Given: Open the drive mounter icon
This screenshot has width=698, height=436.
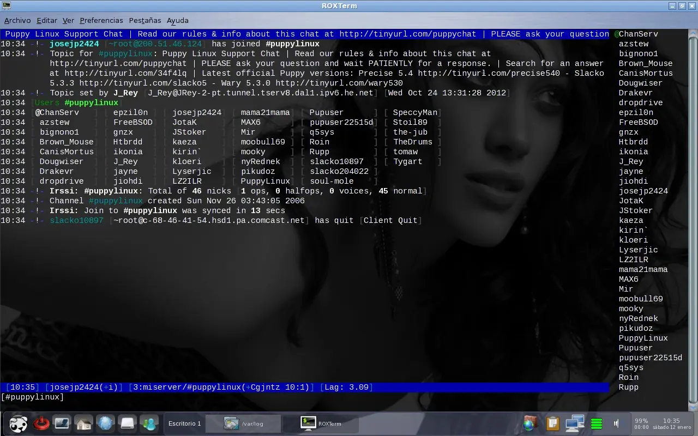Looking at the screenshot, I should (x=127, y=423).
